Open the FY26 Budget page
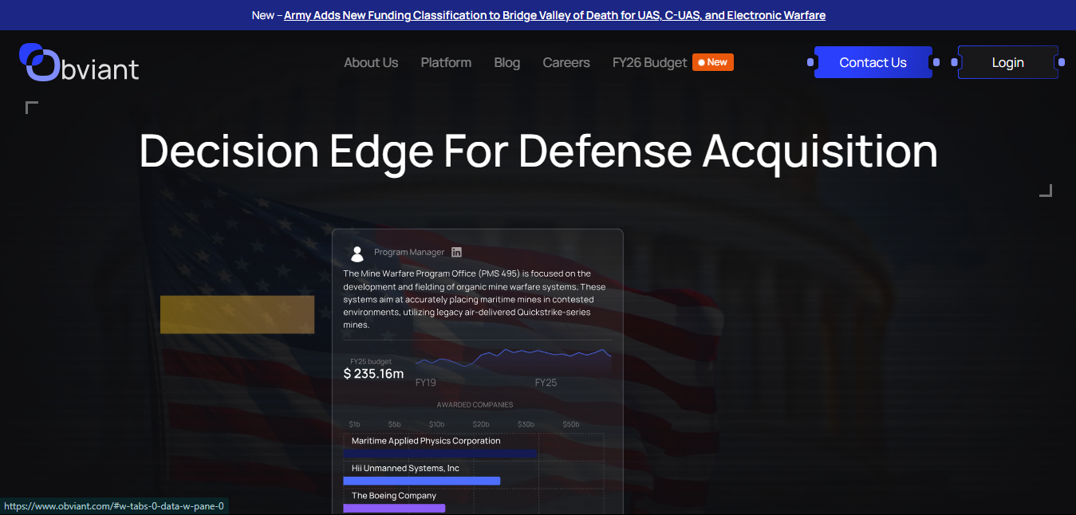Image resolution: width=1076 pixels, height=515 pixels. [649, 62]
